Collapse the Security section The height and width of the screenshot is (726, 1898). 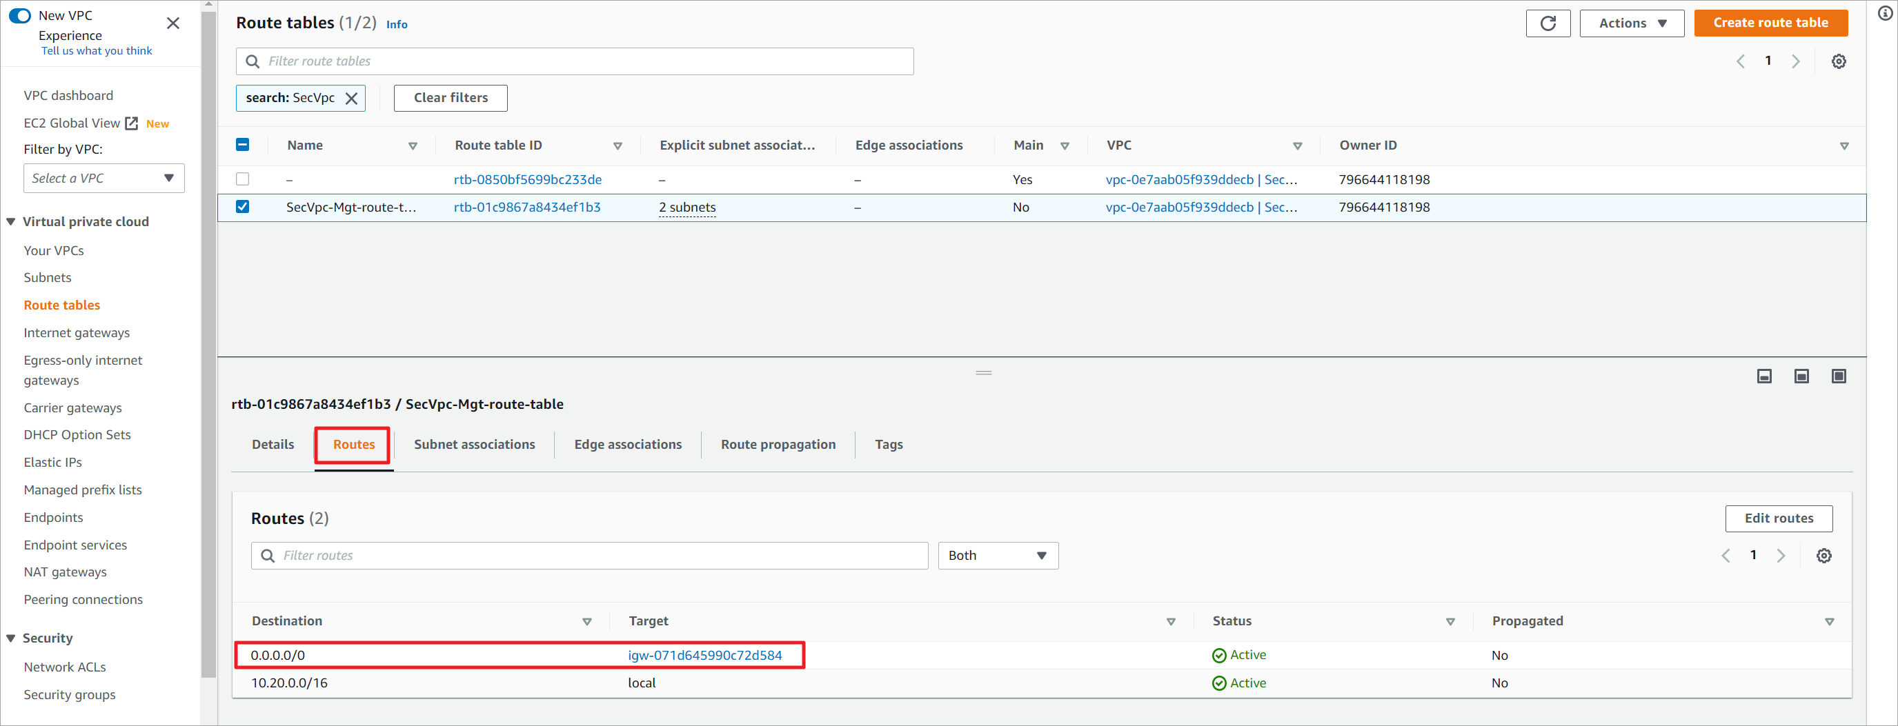(x=11, y=638)
